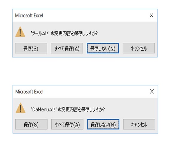Screen dimensions: 179x147
Task: Click the file name 'DaMenu.xls' in the message
Action: (44, 109)
